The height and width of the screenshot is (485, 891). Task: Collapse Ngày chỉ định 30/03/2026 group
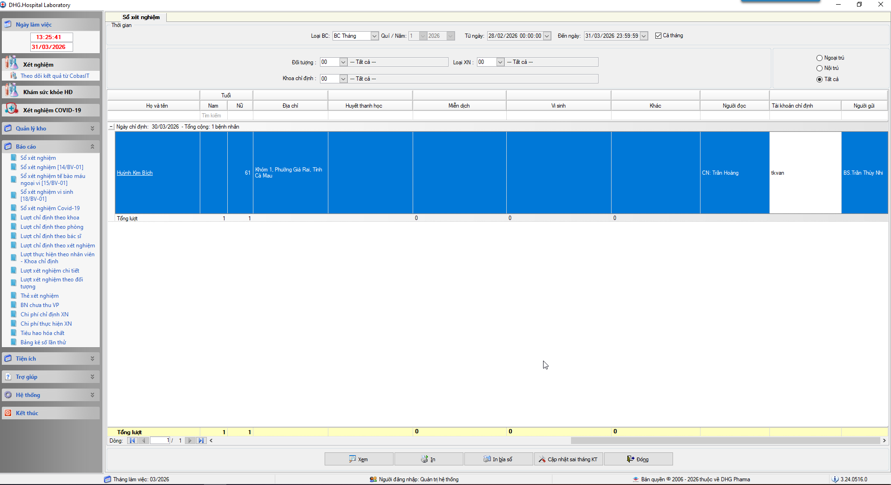pos(111,127)
